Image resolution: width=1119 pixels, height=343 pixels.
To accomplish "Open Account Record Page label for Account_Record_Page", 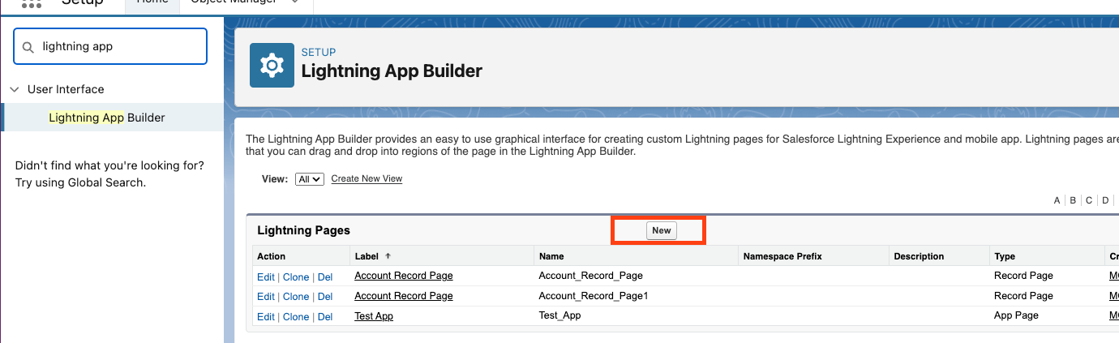I will pos(404,277).
